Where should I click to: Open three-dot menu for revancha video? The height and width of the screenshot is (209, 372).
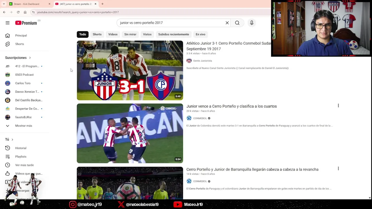click(x=338, y=169)
